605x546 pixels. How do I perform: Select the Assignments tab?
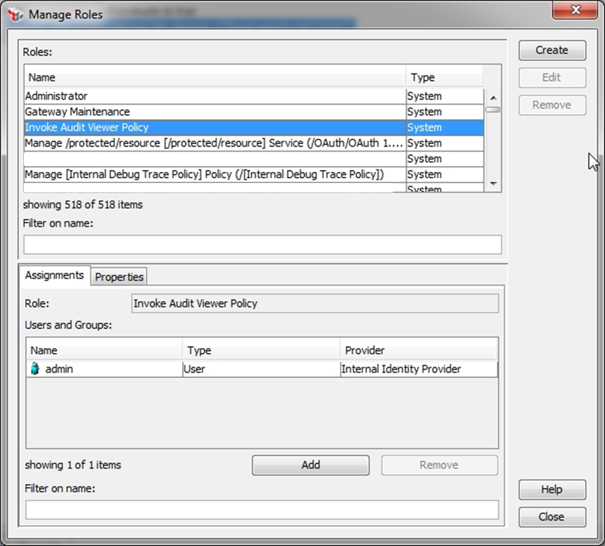pyautogui.click(x=55, y=276)
